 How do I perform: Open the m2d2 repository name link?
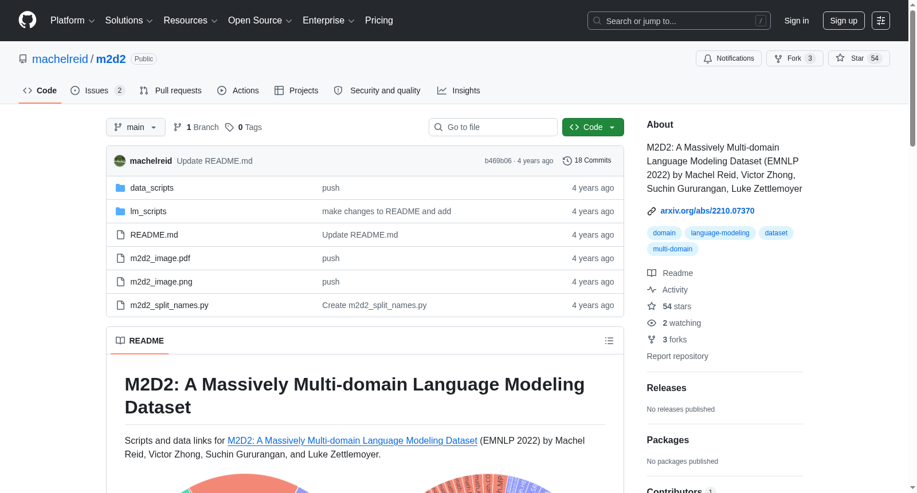(111, 59)
